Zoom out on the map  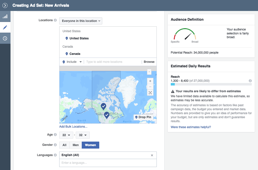point(150,87)
